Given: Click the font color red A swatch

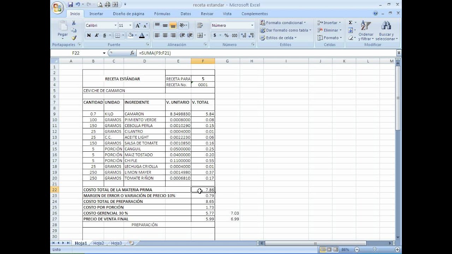Looking at the screenshot, I should pyautogui.click(x=142, y=35).
